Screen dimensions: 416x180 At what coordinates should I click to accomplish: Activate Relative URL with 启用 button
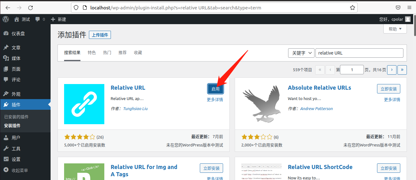pyautogui.click(x=216, y=89)
